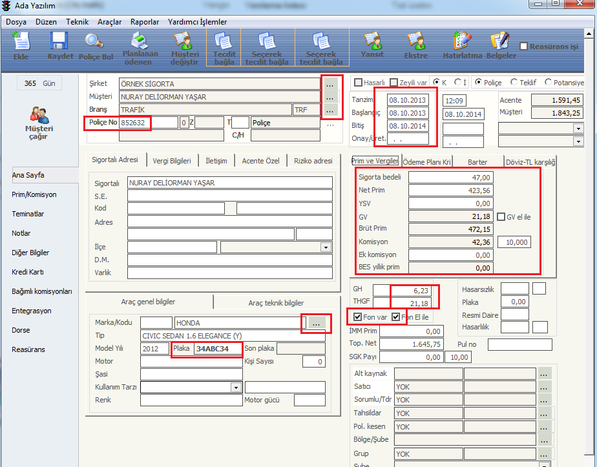Expand the Kullanım Tarzı dropdown
This screenshot has height=467, width=597.
(x=235, y=388)
